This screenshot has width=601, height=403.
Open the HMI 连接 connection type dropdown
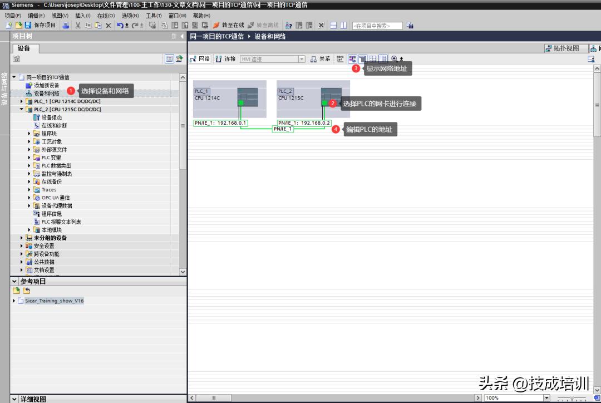pyautogui.click(x=302, y=59)
